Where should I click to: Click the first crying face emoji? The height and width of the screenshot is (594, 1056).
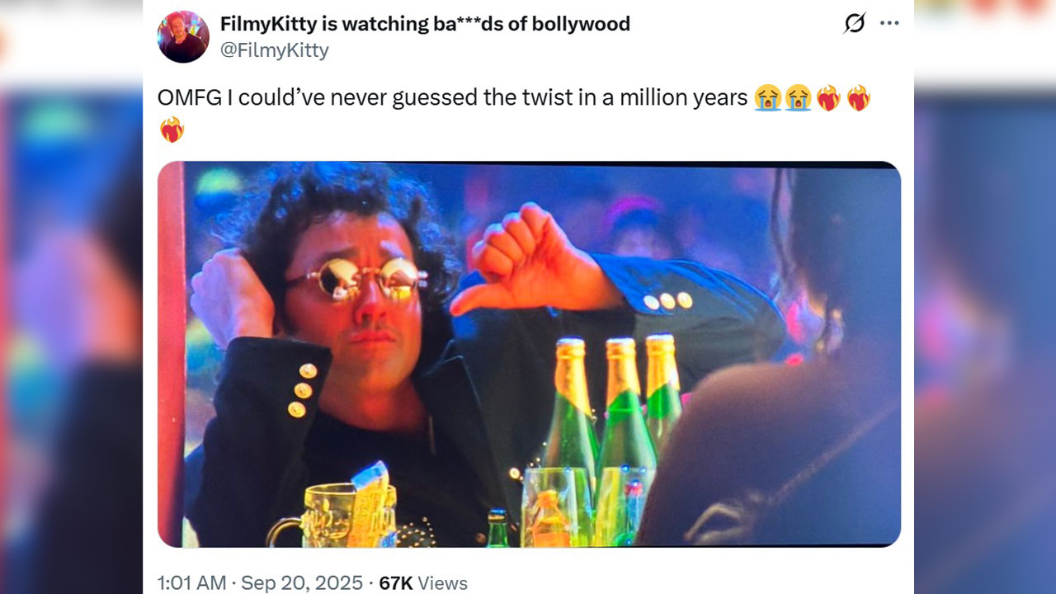pyautogui.click(x=768, y=98)
